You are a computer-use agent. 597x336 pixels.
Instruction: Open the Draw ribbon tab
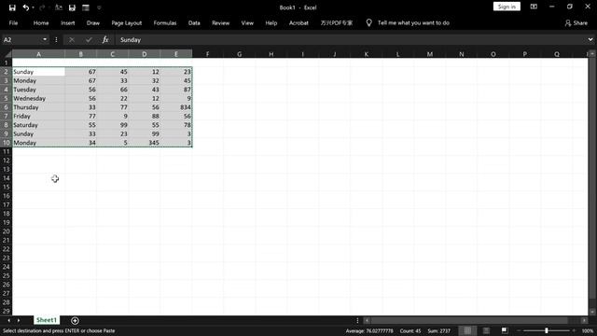pyautogui.click(x=93, y=22)
